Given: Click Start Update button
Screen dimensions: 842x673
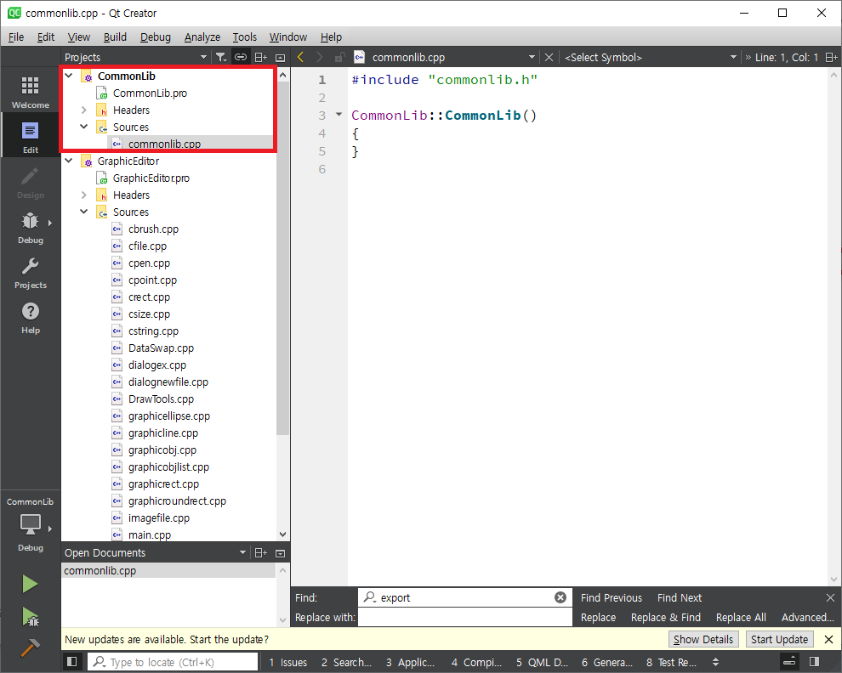Looking at the screenshot, I should (x=779, y=639).
